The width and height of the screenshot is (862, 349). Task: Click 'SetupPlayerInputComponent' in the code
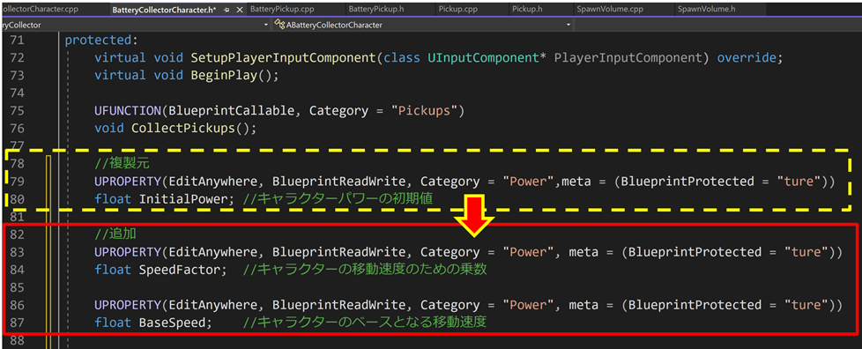(284, 57)
